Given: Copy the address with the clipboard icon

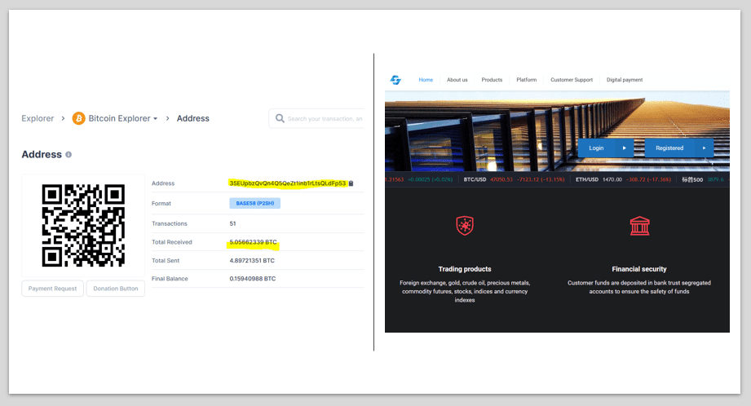Looking at the screenshot, I should (351, 183).
